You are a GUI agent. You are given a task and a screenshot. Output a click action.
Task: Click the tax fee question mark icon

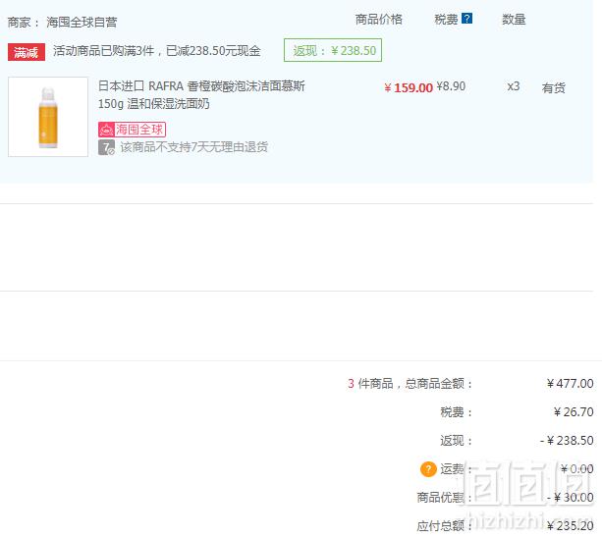pyautogui.click(x=466, y=18)
